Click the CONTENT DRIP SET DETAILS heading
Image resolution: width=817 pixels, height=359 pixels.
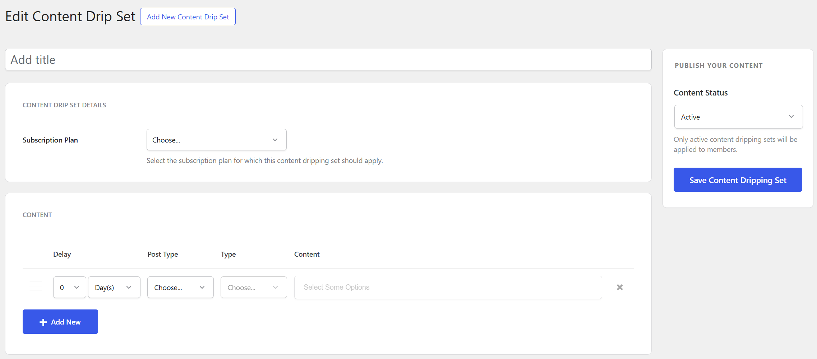point(64,105)
